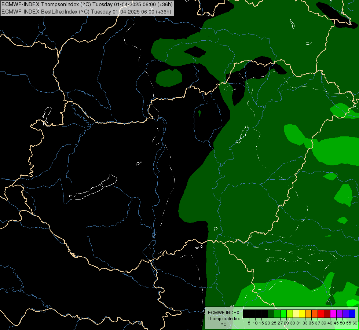Click legend tick label 31
359x330 pixels.
pyautogui.click(x=299, y=323)
